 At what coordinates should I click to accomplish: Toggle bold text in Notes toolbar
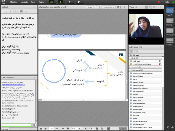click(10, 11)
